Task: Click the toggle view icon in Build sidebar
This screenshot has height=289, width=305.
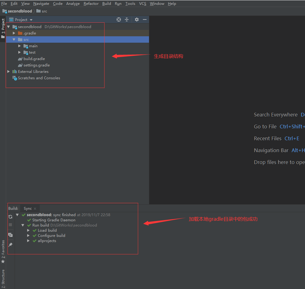Action: [10, 235]
